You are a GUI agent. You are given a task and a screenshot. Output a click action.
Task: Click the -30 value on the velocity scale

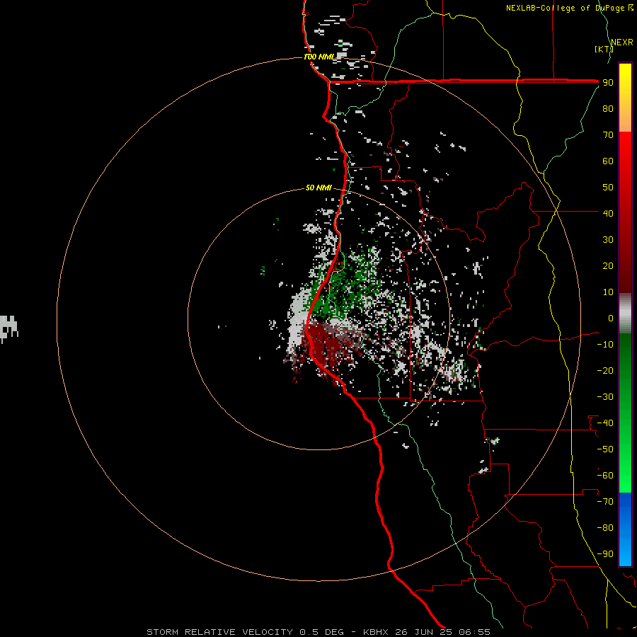click(605, 397)
